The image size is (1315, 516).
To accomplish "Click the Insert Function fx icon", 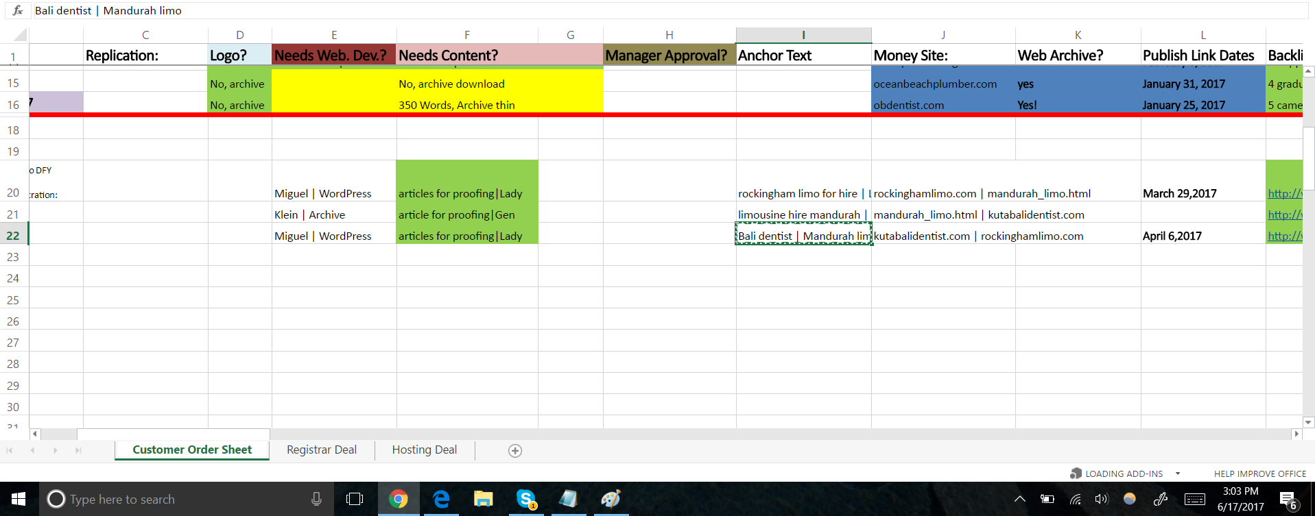I will point(18,10).
